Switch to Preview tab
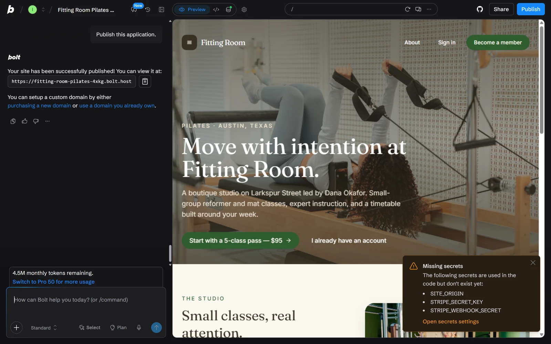The image size is (551, 344). pyautogui.click(x=192, y=10)
